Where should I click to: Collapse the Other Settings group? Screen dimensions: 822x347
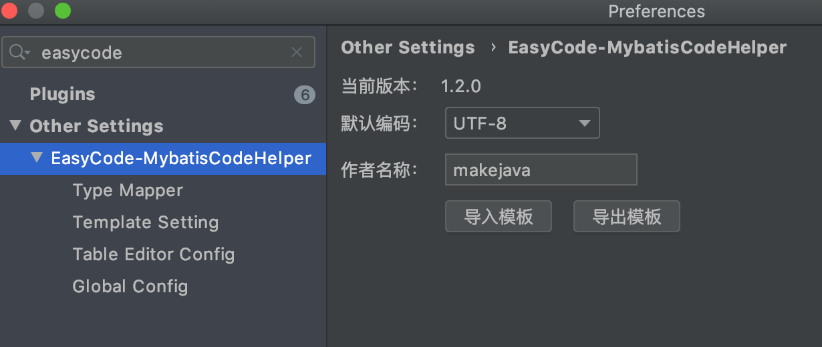15,125
